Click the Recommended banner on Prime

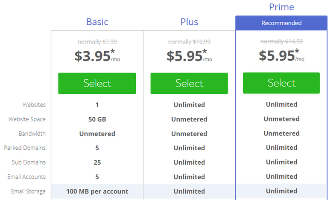(281, 23)
